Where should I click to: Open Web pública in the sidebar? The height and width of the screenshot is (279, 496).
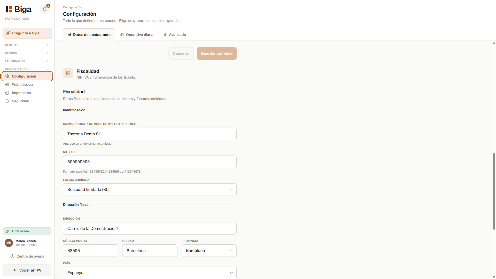pyautogui.click(x=27, y=84)
